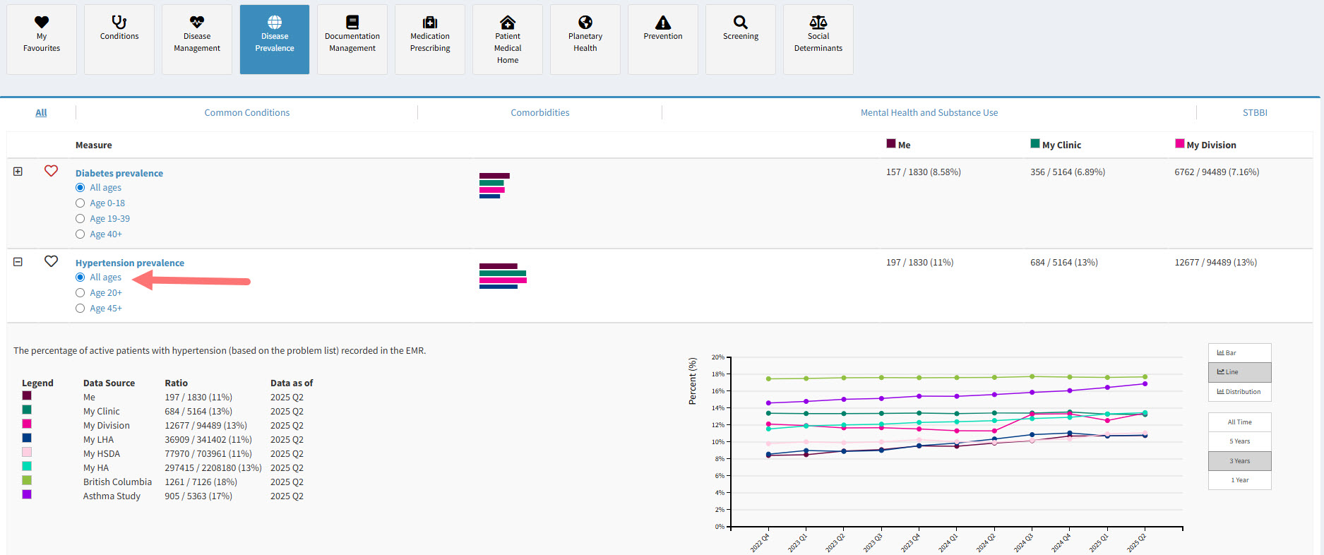
Task: Open the Conditions stethoscope tile
Action: click(119, 39)
